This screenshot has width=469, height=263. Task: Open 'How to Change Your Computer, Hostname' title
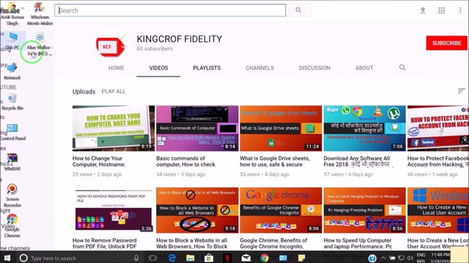point(100,161)
